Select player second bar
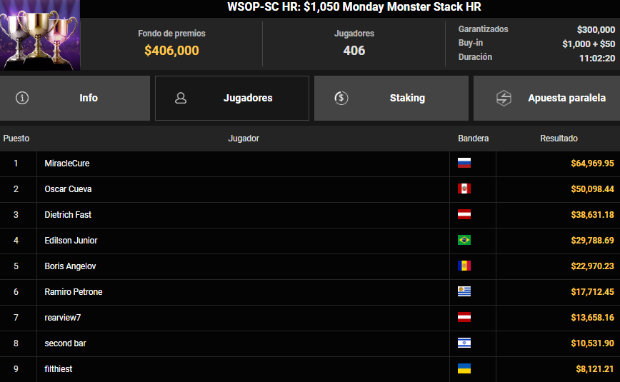The image size is (620, 382). [65, 343]
